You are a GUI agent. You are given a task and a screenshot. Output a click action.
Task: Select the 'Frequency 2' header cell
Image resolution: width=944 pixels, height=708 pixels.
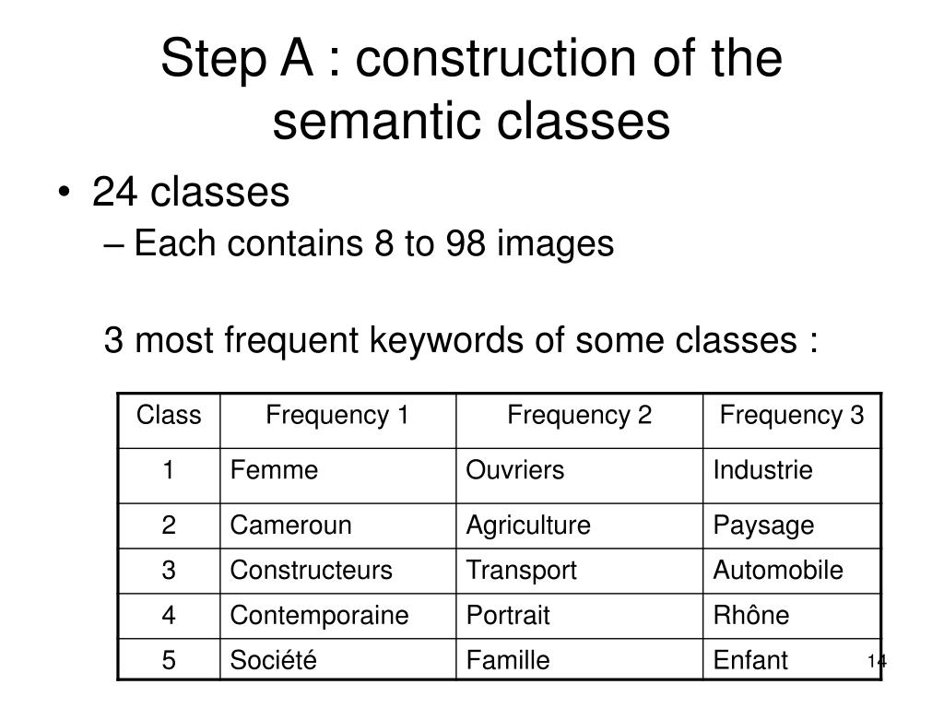pos(580,420)
